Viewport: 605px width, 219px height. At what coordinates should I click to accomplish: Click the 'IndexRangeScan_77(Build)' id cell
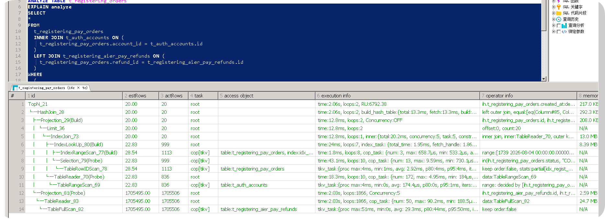[x=74, y=153]
